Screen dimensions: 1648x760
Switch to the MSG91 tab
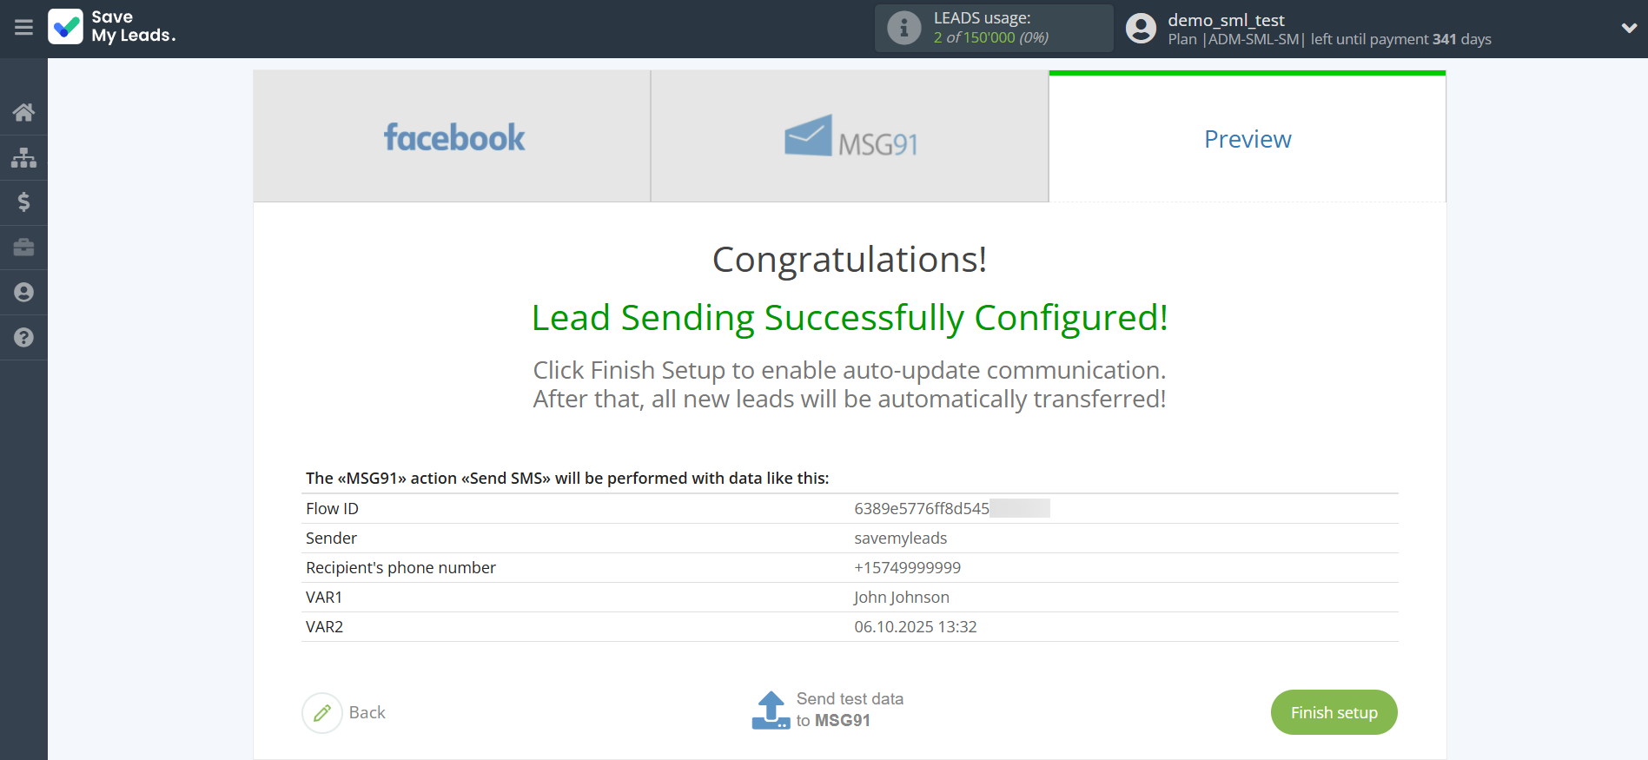coord(849,135)
